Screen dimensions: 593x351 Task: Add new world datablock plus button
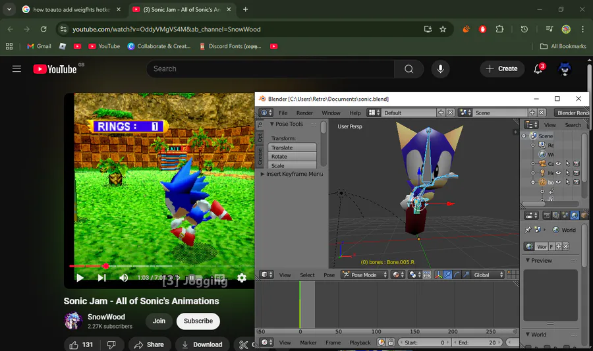pos(559,246)
